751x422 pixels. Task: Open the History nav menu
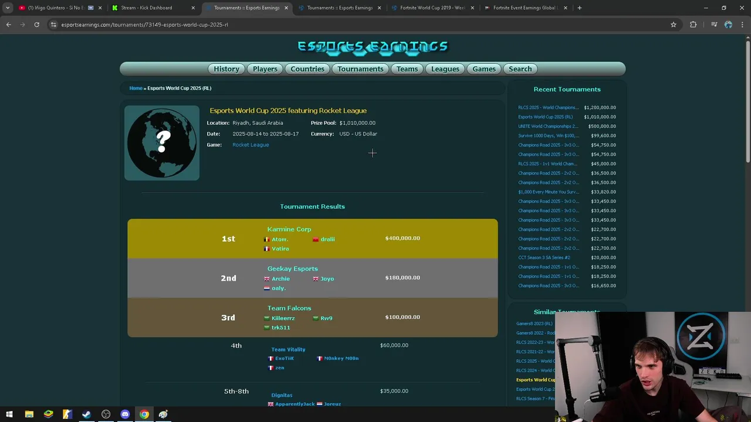[x=226, y=69]
